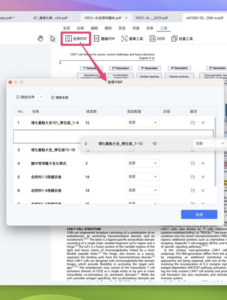The width and height of the screenshot is (227, 300).
Task: Select the arrow cursor tool
Action: [52, 39]
